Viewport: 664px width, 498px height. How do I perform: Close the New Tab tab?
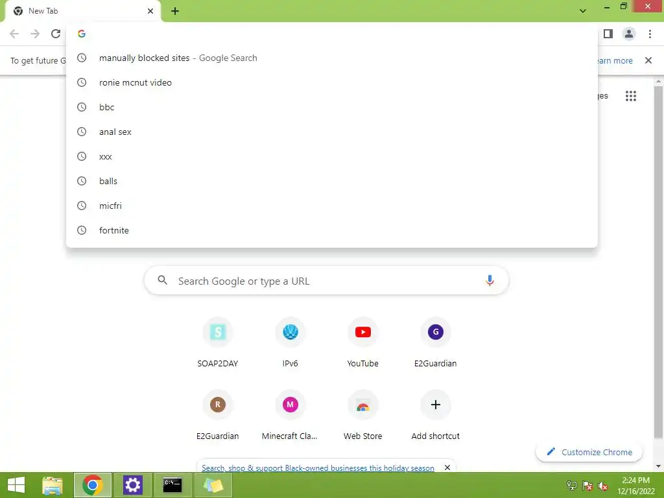point(150,11)
